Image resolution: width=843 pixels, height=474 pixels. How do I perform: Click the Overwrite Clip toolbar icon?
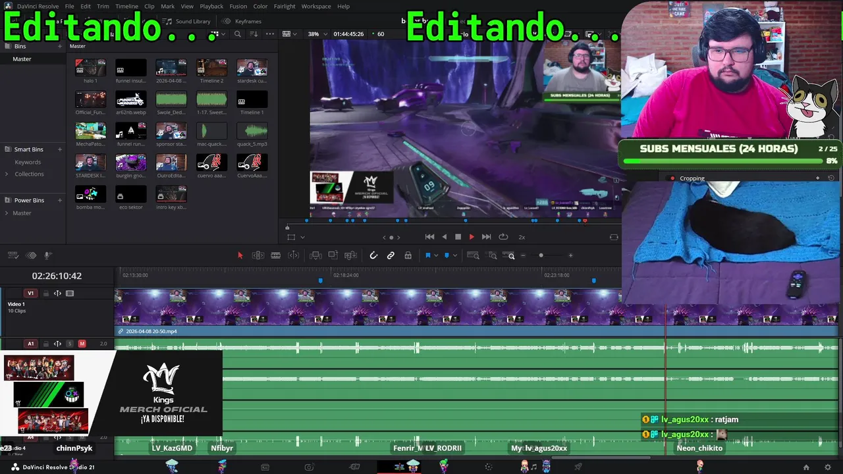333,255
